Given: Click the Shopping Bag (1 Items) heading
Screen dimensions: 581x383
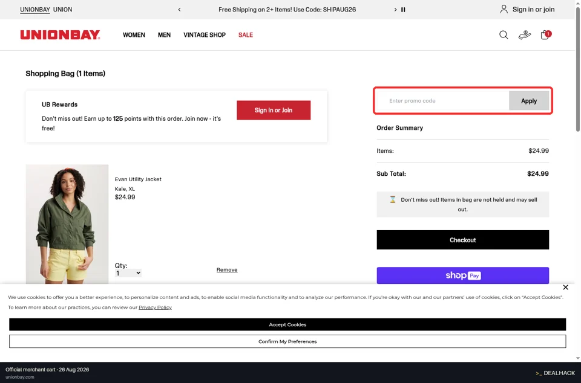Looking at the screenshot, I should (x=65, y=74).
